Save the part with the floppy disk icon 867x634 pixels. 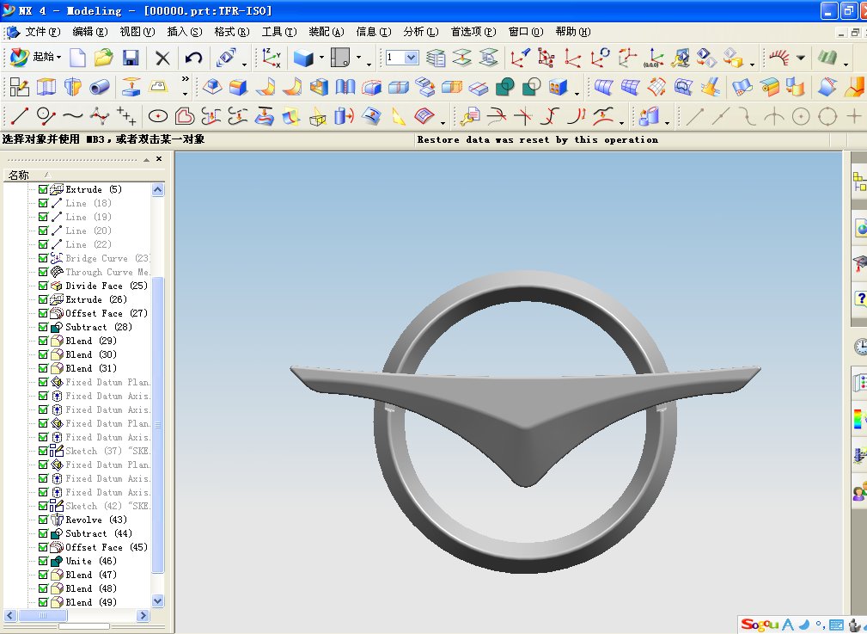(131, 58)
